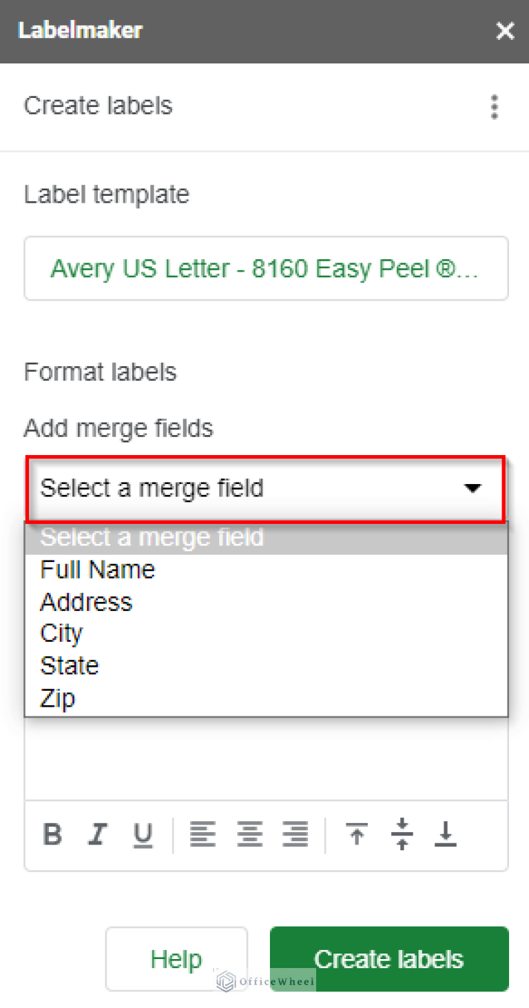Align label content to the top
Screen dimensions: 529x1008
pos(356,834)
